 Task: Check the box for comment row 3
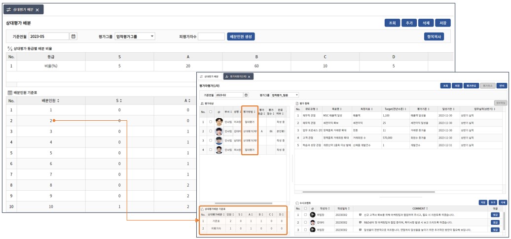point(305,230)
